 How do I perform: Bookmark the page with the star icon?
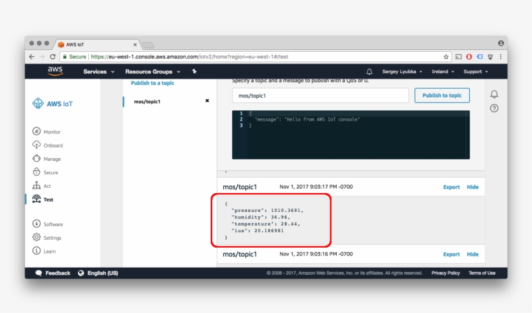click(x=446, y=57)
